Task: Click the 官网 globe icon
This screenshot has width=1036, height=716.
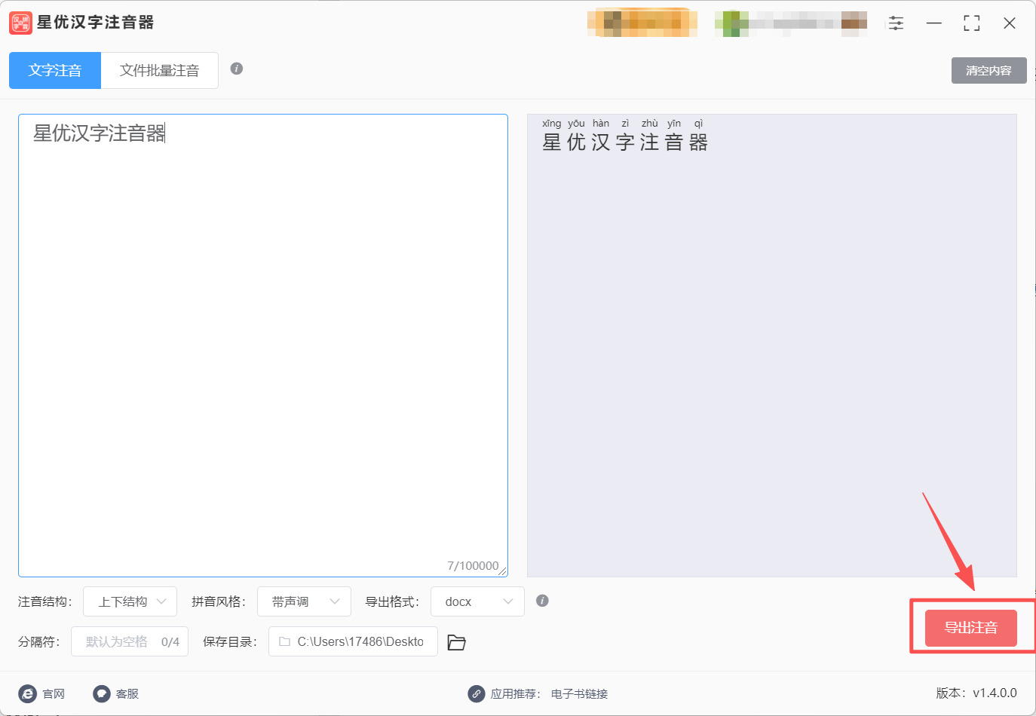Action: click(28, 693)
